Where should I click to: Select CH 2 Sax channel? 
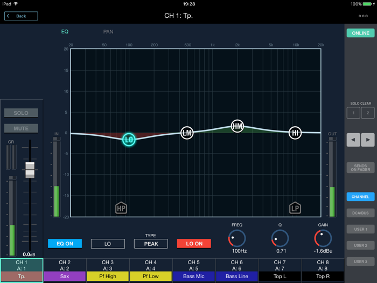coord(65,270)
